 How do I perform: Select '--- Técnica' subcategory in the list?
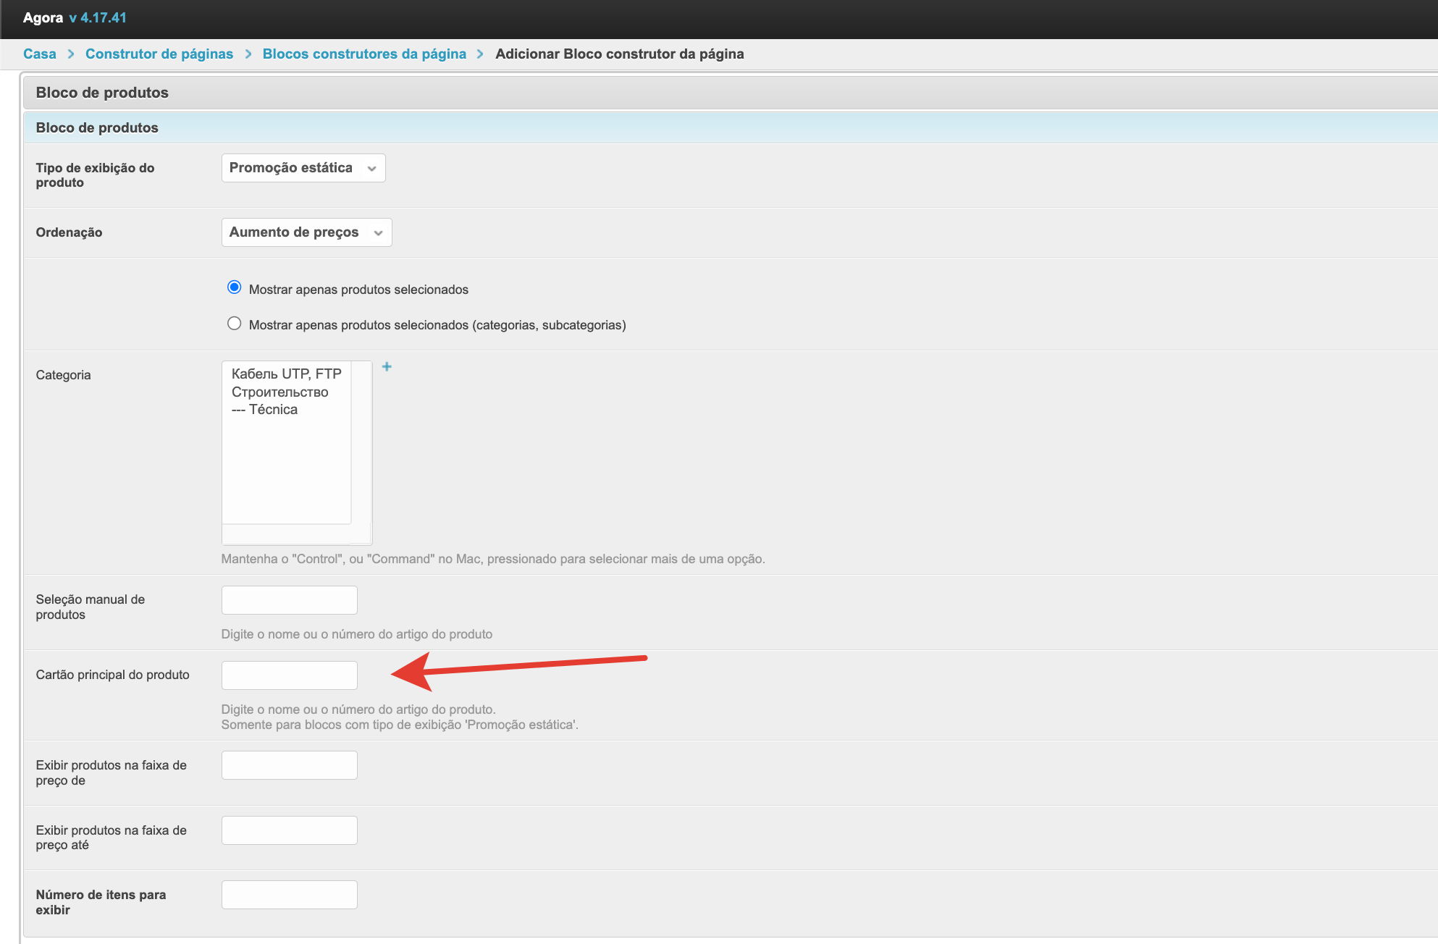tap(264, 410)
